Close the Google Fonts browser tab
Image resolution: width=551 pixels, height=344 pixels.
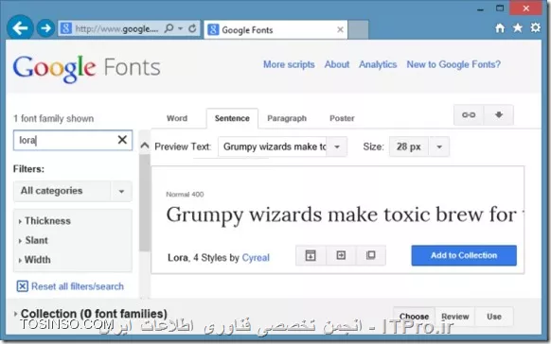340,30
